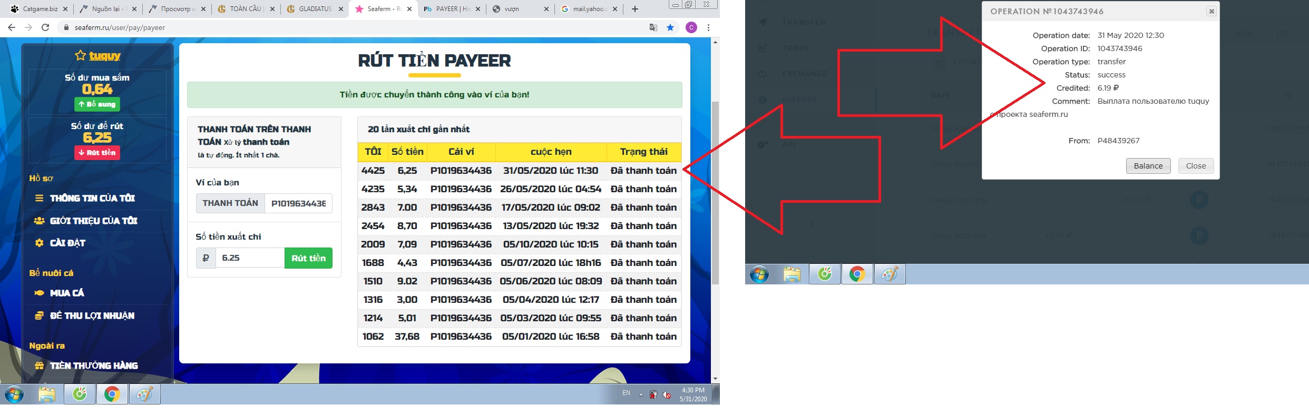
Task: Click payout row 4425 in the table
Action: tap(519, 171)
